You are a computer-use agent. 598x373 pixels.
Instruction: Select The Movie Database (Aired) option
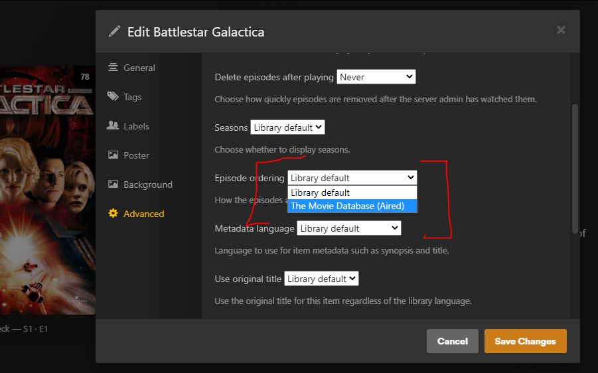[352, 206]
